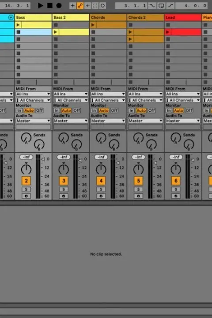Turn Chords 2 monitoring Off

coord(151,110)
